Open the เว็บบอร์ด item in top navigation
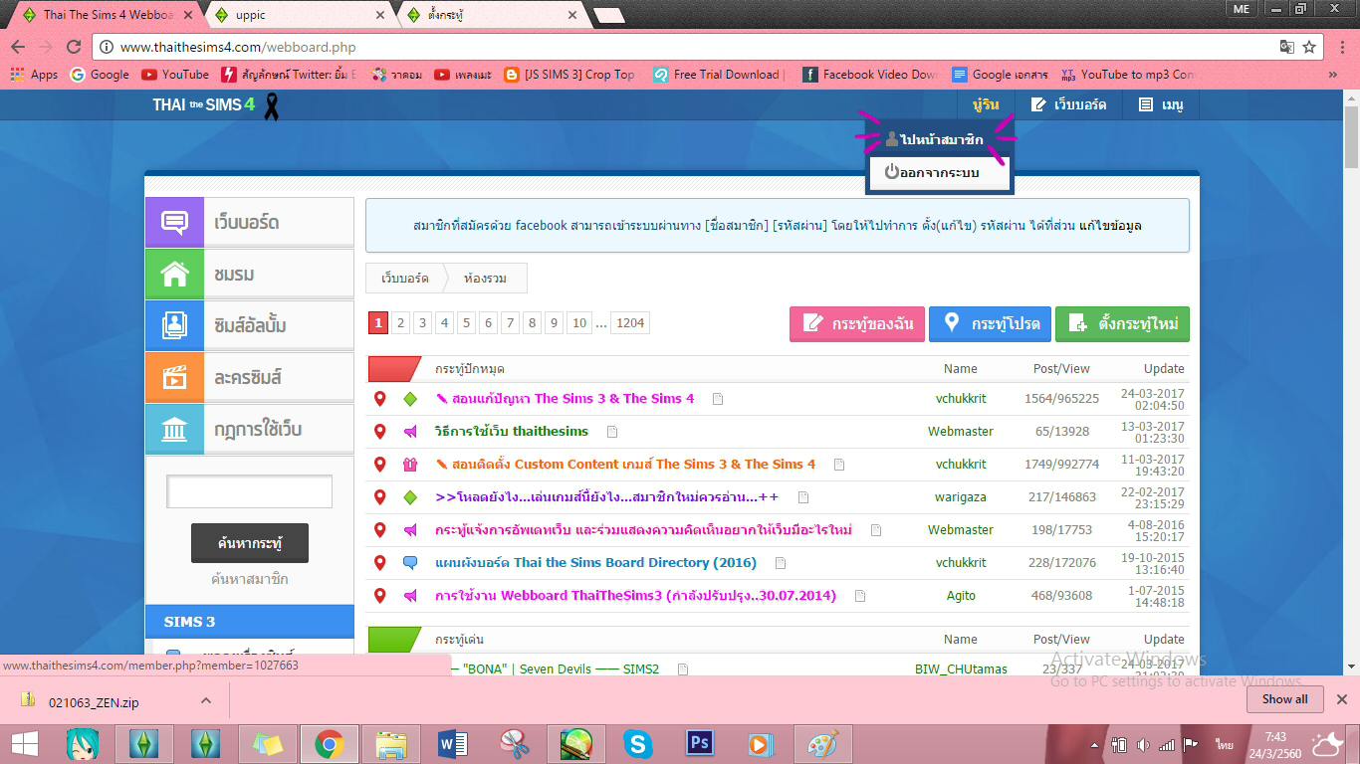Viewport: 1360px width, 764px height. [x=1068, y=104]
